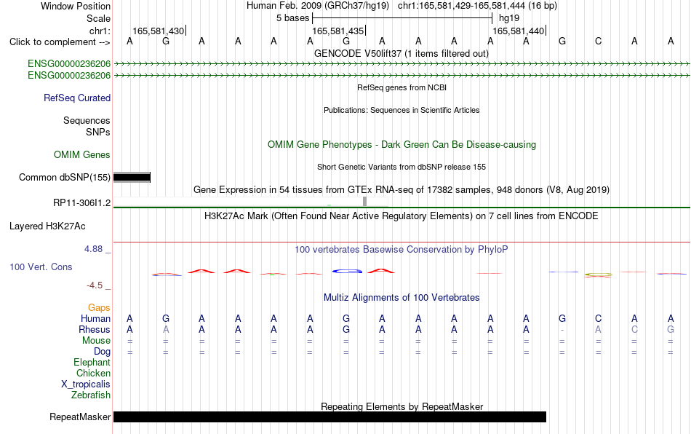Open first ENSG00000236206 gene label
This screenshot has height=434, width=691.
(69, 63)
